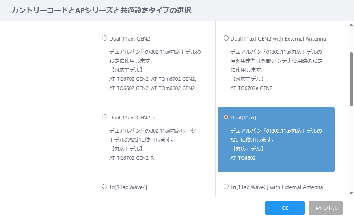Click the AT-TQ6702 GEN2-R supported model text

click(131, 158)
